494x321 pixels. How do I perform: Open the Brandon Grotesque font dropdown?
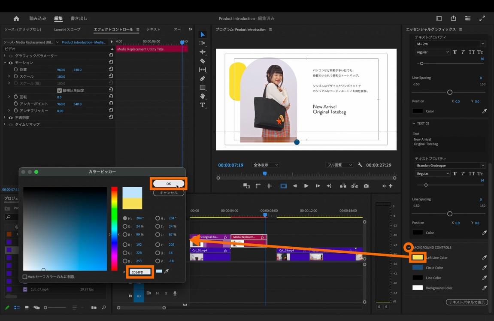point(450,165)
